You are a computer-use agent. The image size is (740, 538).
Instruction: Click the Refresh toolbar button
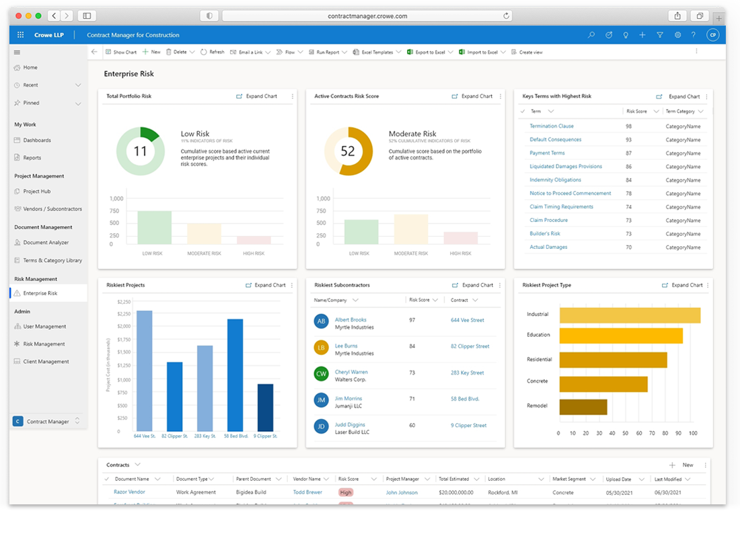pos(213,52)
